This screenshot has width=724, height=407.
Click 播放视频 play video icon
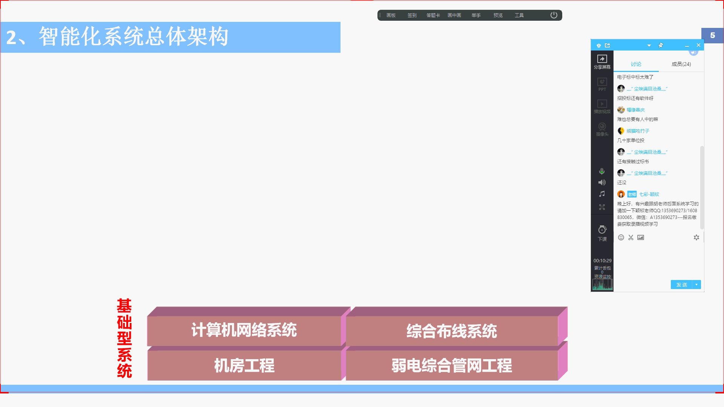(x=602, y=107)
